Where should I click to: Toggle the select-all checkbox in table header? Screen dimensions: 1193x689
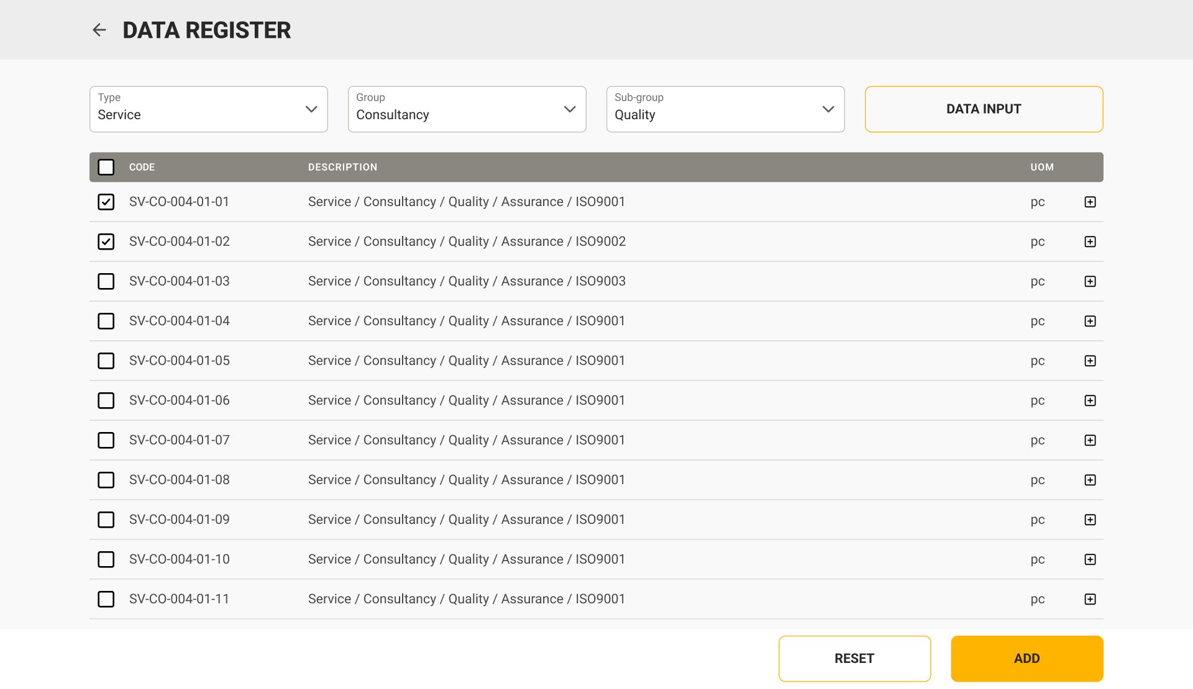coord(106,167)
